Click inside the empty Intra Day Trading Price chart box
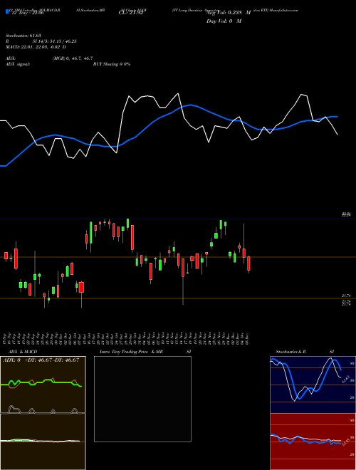Screen dimensions: 356x470 142,399
